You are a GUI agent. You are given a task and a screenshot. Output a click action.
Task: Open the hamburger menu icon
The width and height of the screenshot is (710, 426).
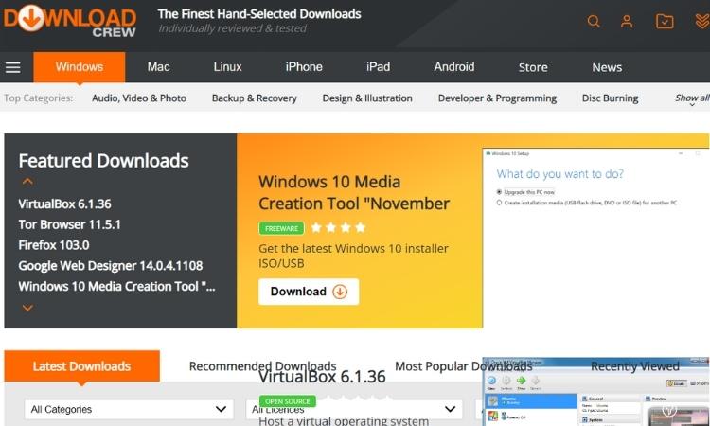(x=13, y=67)
